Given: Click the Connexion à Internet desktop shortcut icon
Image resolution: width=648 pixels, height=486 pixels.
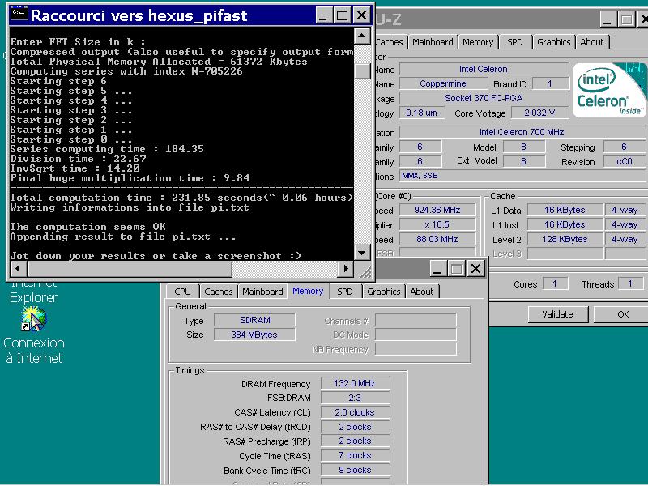Looking at the screenshot, I should tap(33, 319).
